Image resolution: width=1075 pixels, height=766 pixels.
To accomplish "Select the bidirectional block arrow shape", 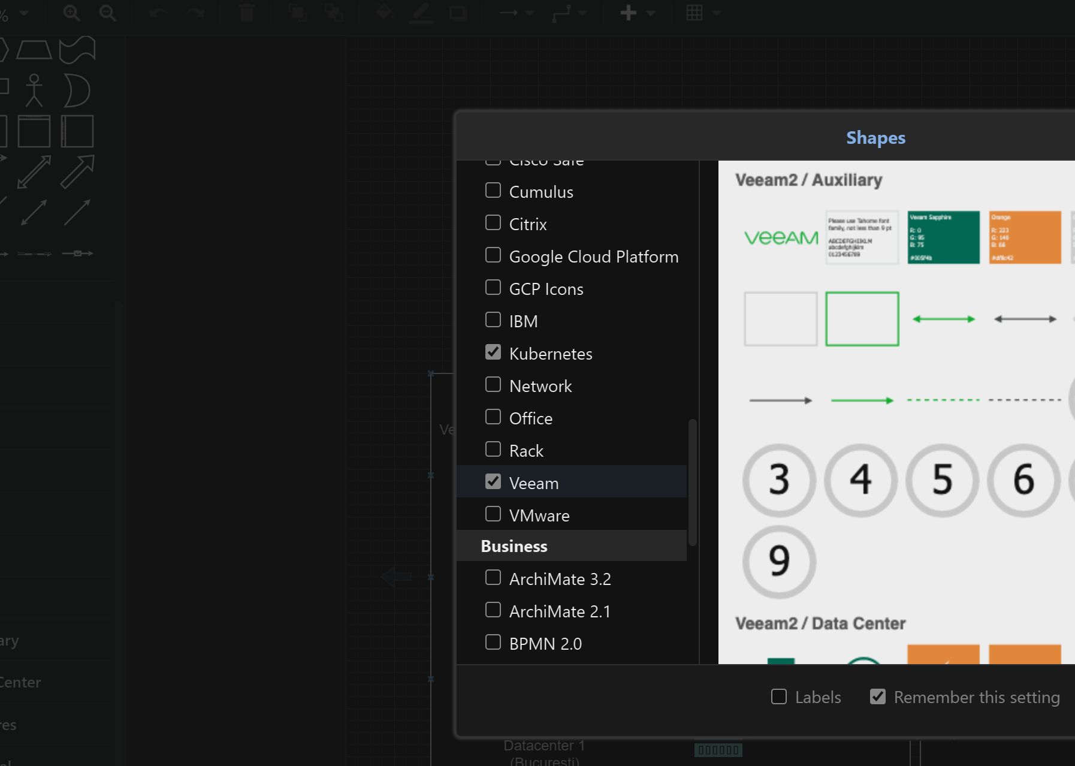I will [34, 172].
